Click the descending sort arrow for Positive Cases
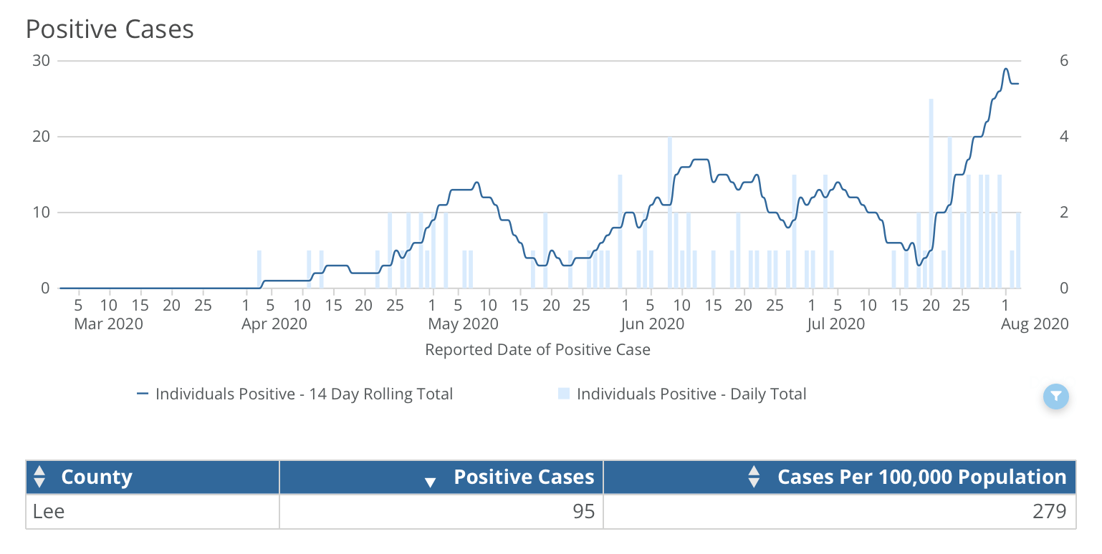The width and height of the screenshot is (1102, 554). [x=430, y=482]
